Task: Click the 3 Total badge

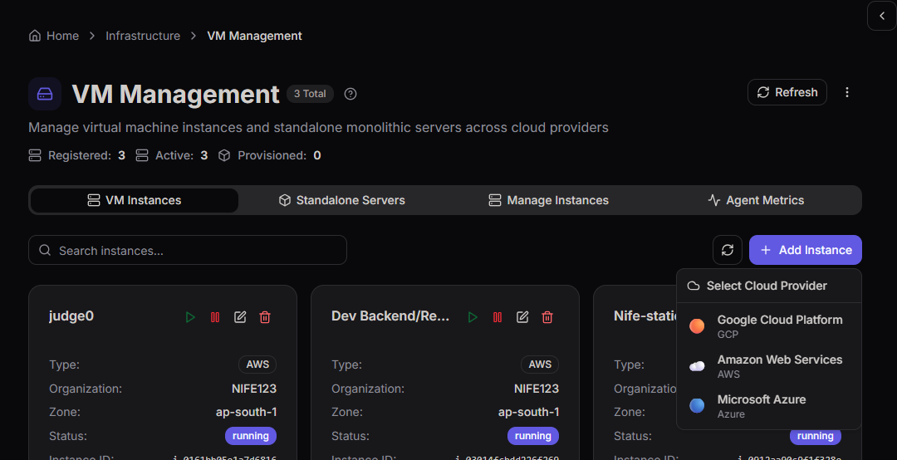Action: coord(310,94)
